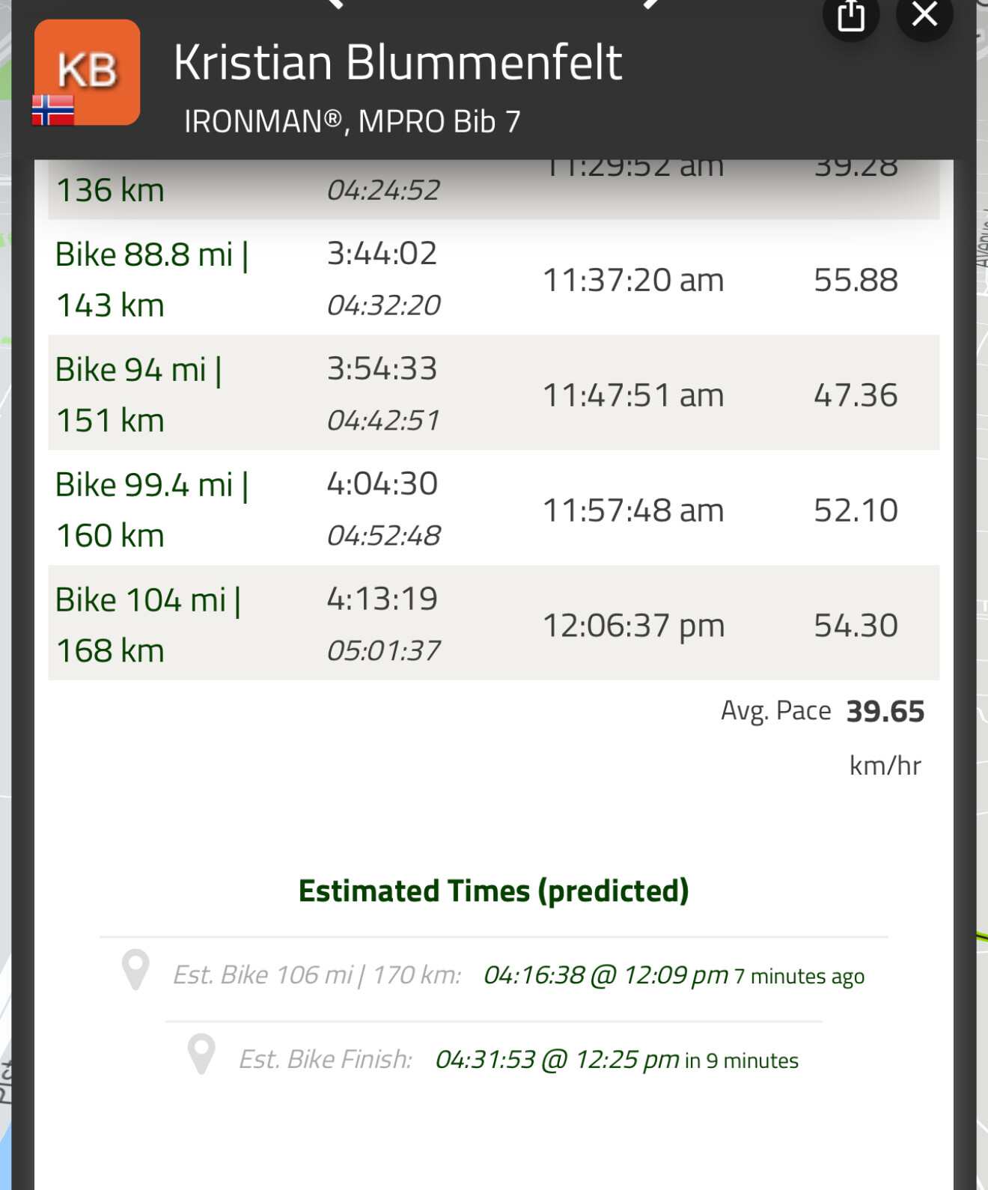Close the athlete tracking panel

(924, 13)
